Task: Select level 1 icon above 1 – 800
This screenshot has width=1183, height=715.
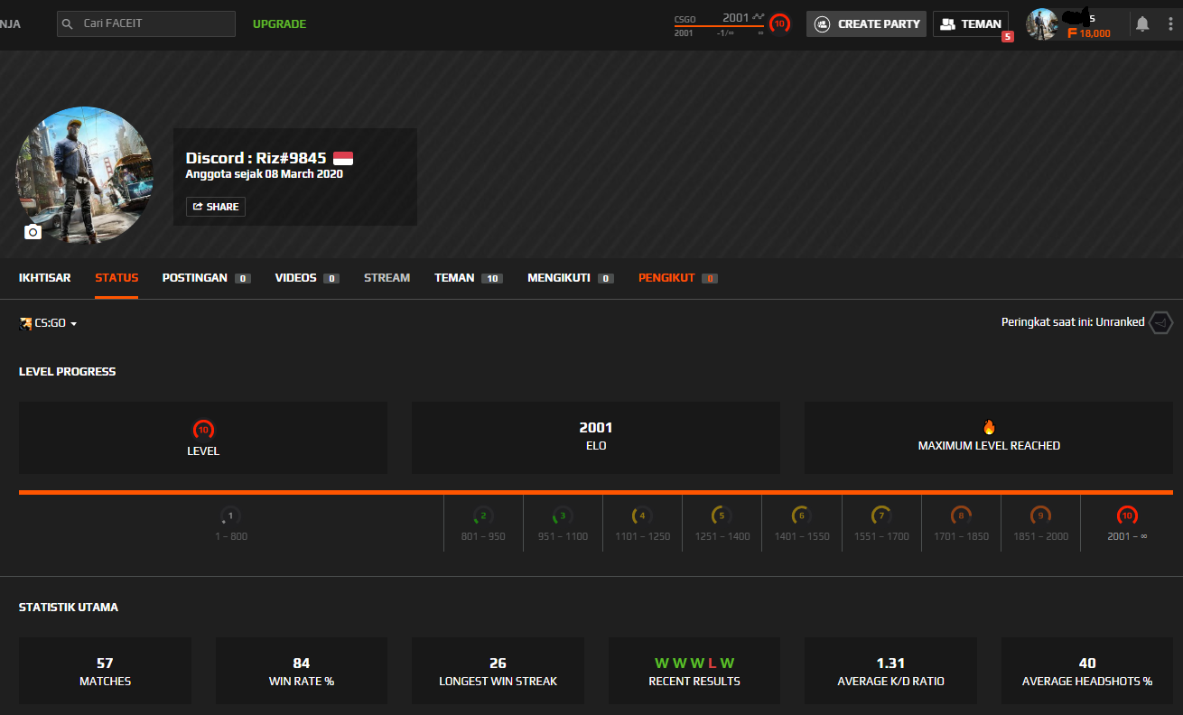Action: pos(230,516)
